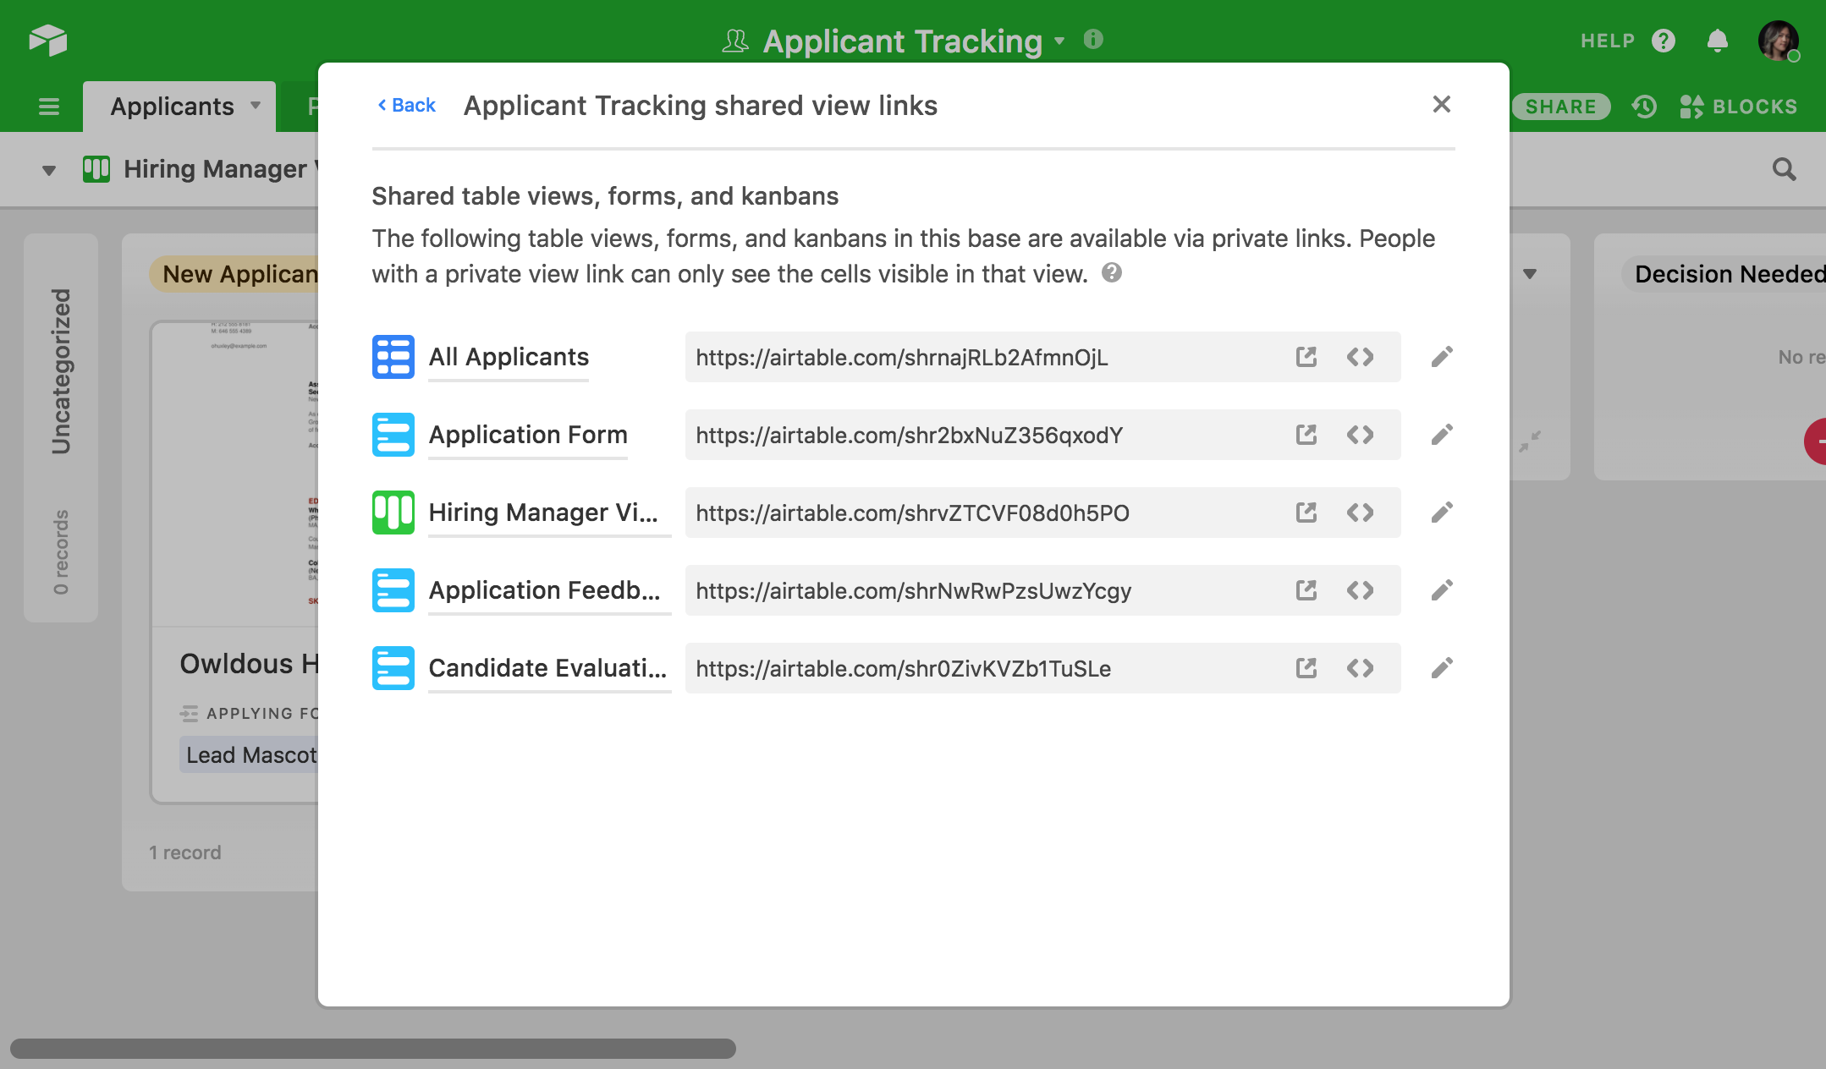Click the Lead Mascot position tag
This screenshot has width=1826, height=1069.
click(x=250, y=755)
